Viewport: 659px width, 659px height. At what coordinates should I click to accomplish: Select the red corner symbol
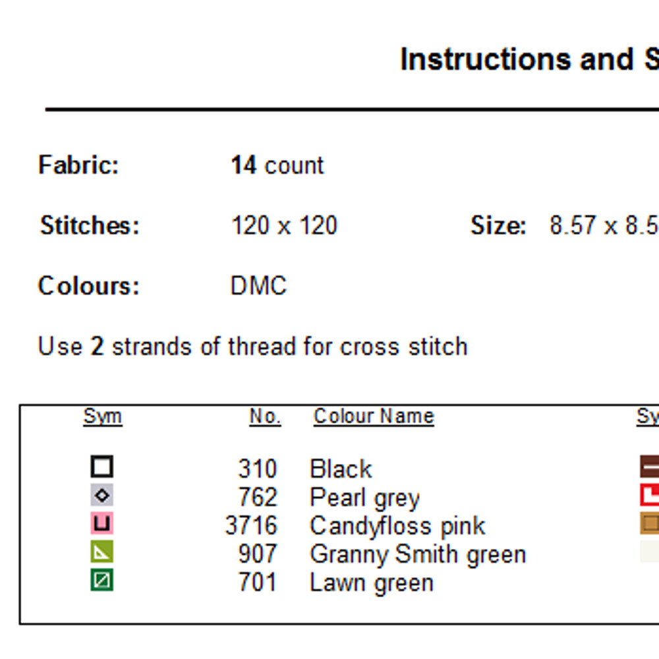coord(649,495)
